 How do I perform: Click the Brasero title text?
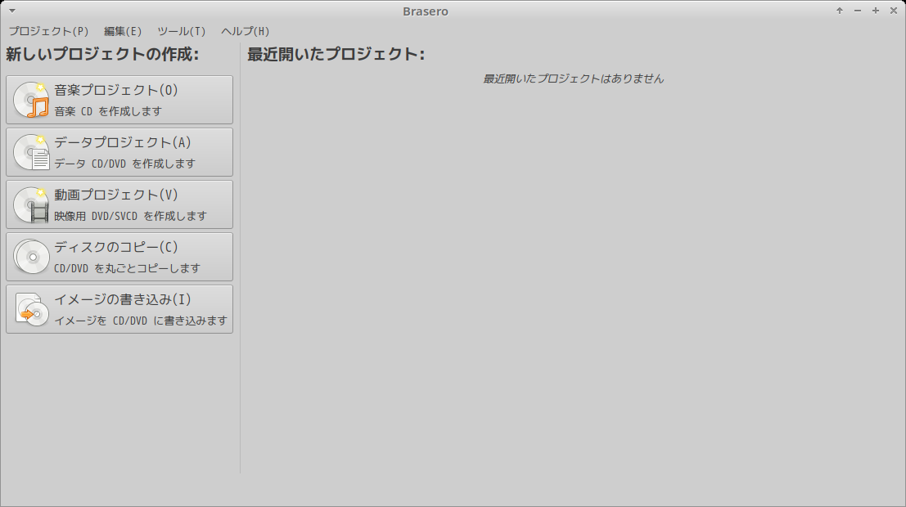[424, 11]
